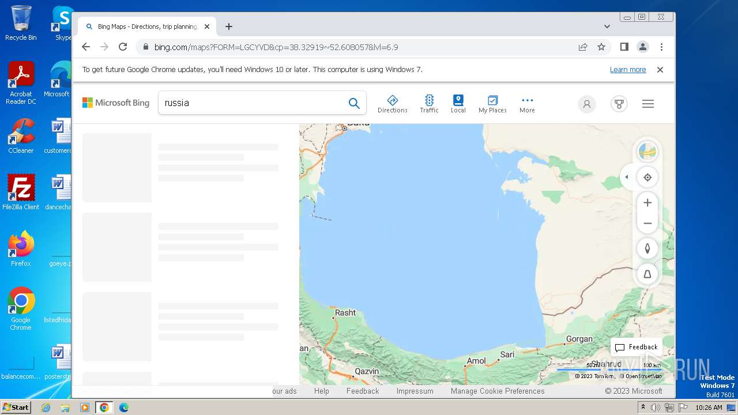The image size is (738, 415).
Task: Toggle map tilt view
Action: 647,274
